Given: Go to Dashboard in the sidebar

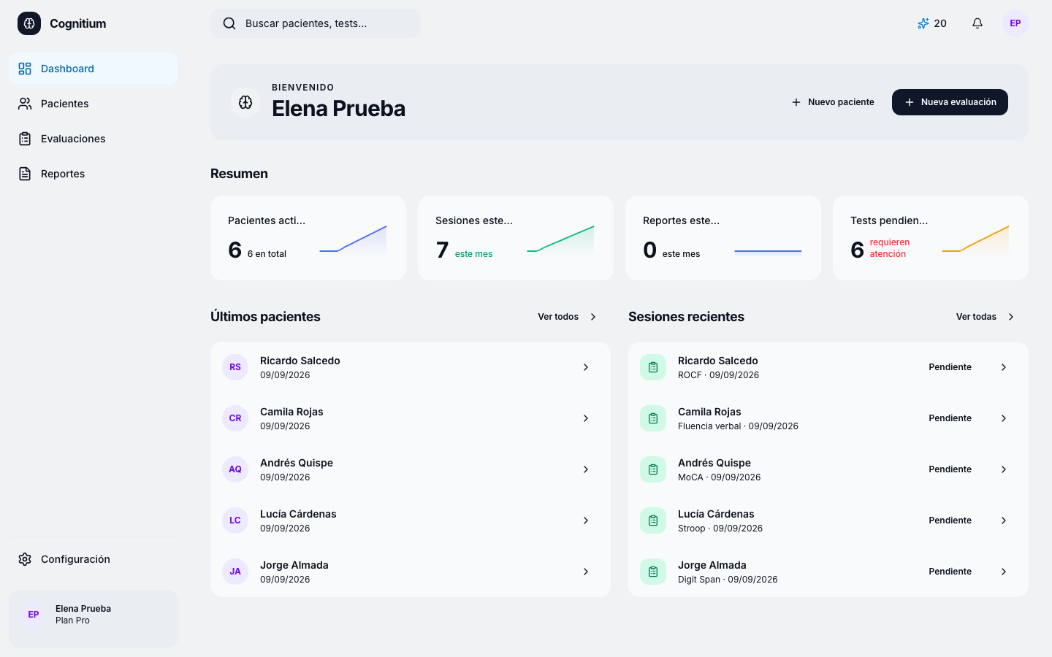Looking at the screenshot, I should (x=94, y=69).
